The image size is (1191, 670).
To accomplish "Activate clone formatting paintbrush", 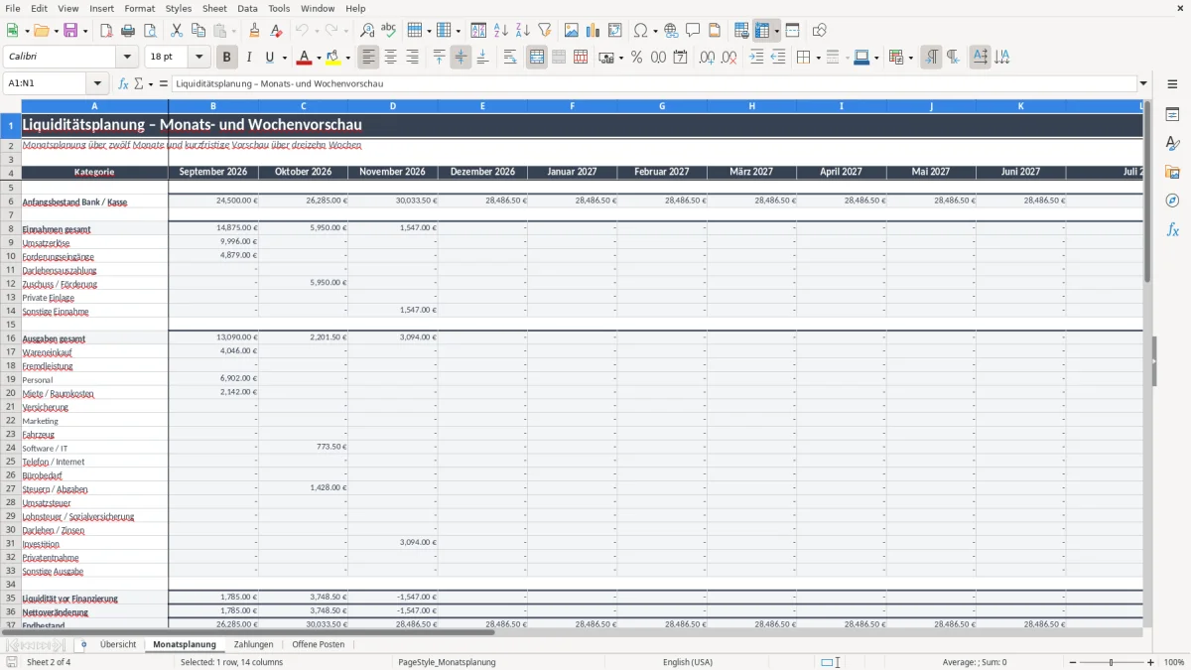I will click(255, 31).
